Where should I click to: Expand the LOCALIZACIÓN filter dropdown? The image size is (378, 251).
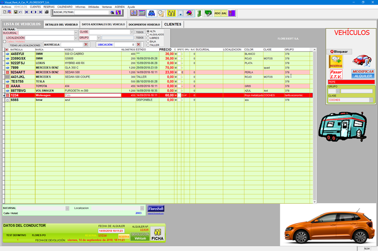click(x=76, y=38)
